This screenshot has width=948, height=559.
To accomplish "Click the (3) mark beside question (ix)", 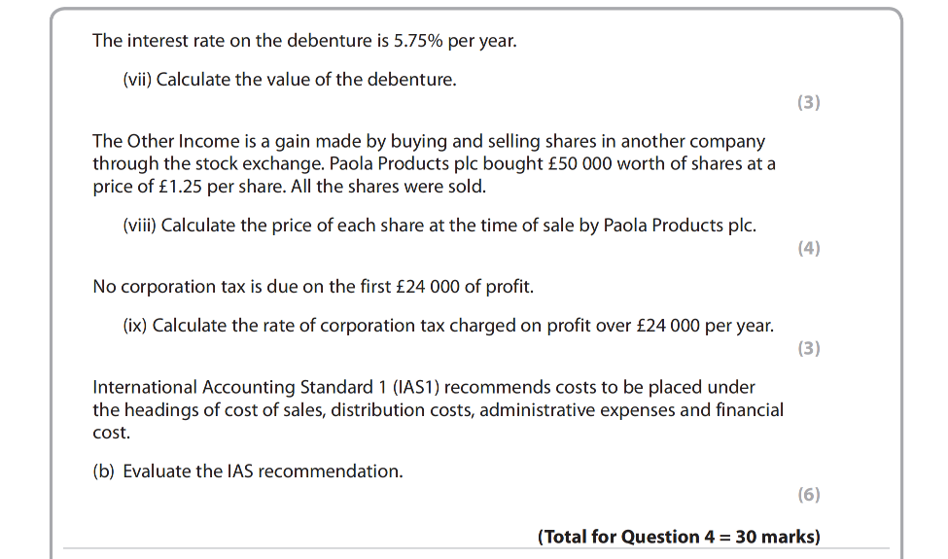I will [x=808, y=348].
